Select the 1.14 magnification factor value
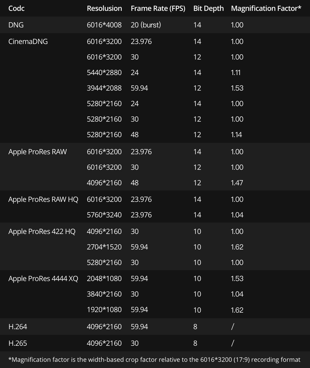 (x=236, y=135)
